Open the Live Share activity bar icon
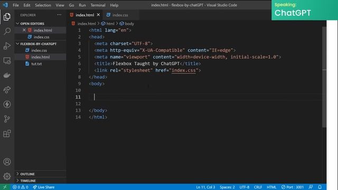Image resolution: width=338 pixels, height=190 pixels. click(7, 90)
